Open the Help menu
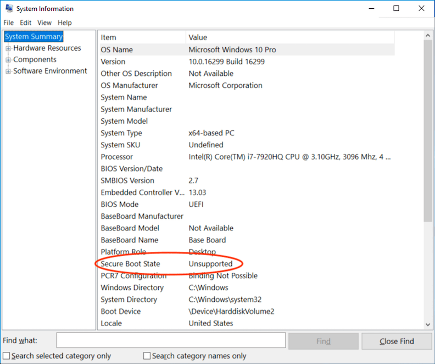435x364 pixels. (x=65, y=23)
